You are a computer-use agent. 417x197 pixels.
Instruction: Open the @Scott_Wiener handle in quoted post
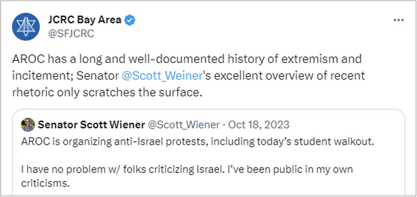tap(183, 125)
